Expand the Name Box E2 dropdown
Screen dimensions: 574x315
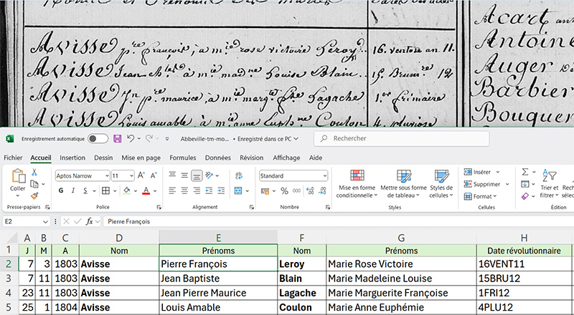pos(45,221)
